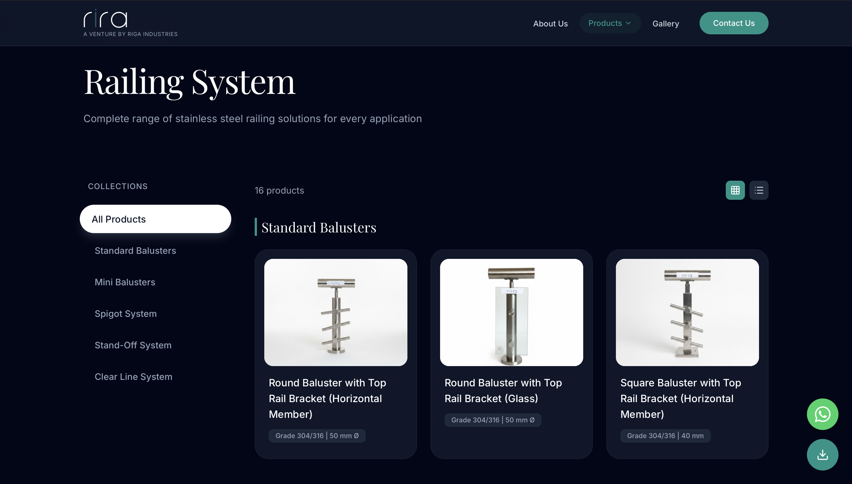Filter by Mini Balusters collection
The width and height of the screenshot is (852, 484).
125,282
